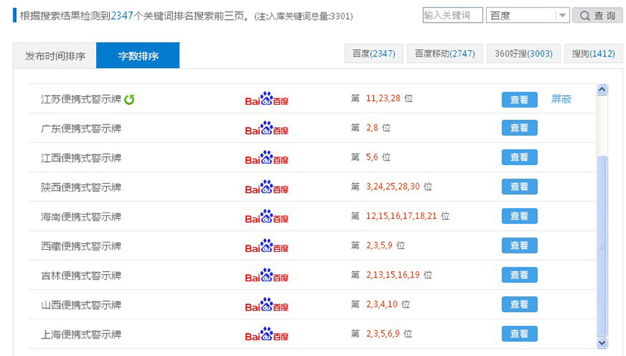Click the 查询 search button
This screenshot has width=626, height=356.
pos(597,15)
